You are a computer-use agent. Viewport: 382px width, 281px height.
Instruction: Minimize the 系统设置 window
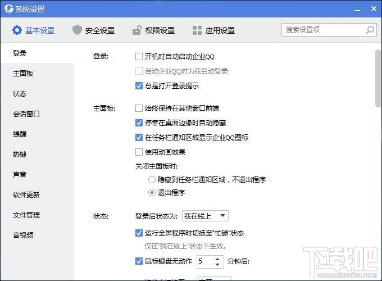(357, 10)
